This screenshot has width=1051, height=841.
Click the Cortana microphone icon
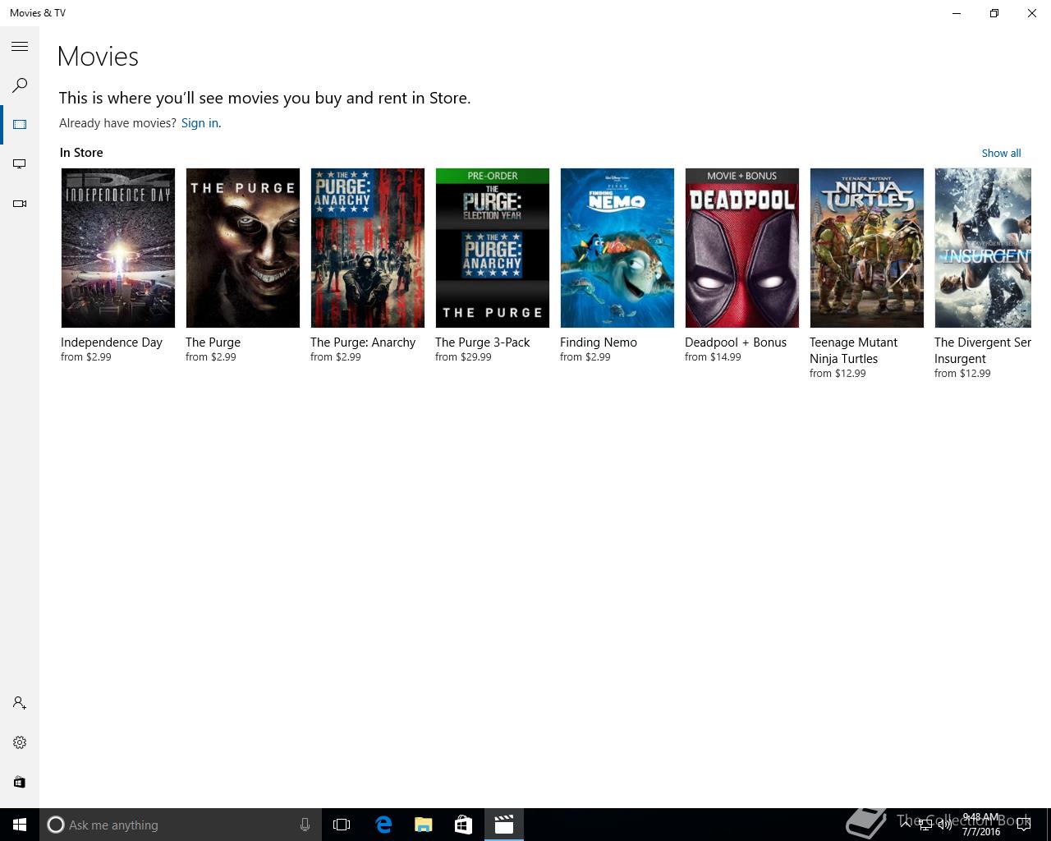pyautogui.click(x=305, y=825)
